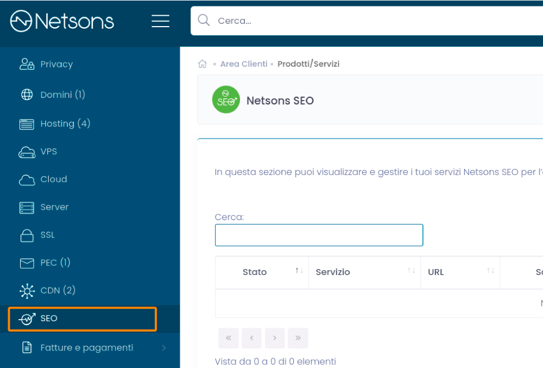Image resolution: width=543 pixels, height=368 pixels.
Task: Open the Area Clienti breadcrumb link
Action: point(244,64)
